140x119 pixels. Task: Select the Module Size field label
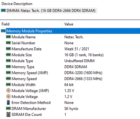pos(22,55)
